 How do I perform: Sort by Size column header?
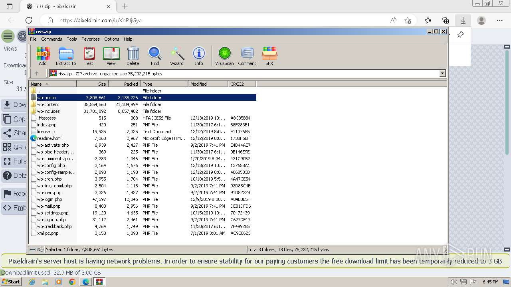click(x=92, y=84)
